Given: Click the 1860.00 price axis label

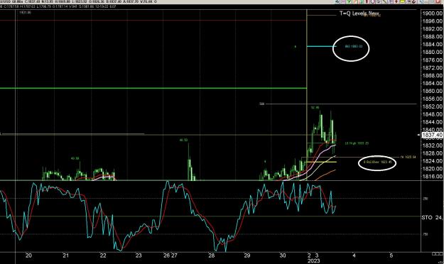Looking at the screenshot, I should (433, 91).
